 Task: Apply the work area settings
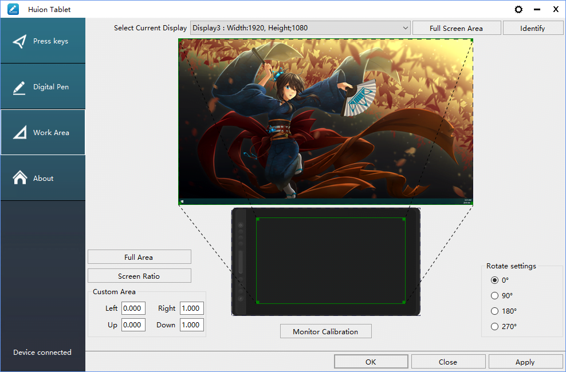(x=525, y=362)
